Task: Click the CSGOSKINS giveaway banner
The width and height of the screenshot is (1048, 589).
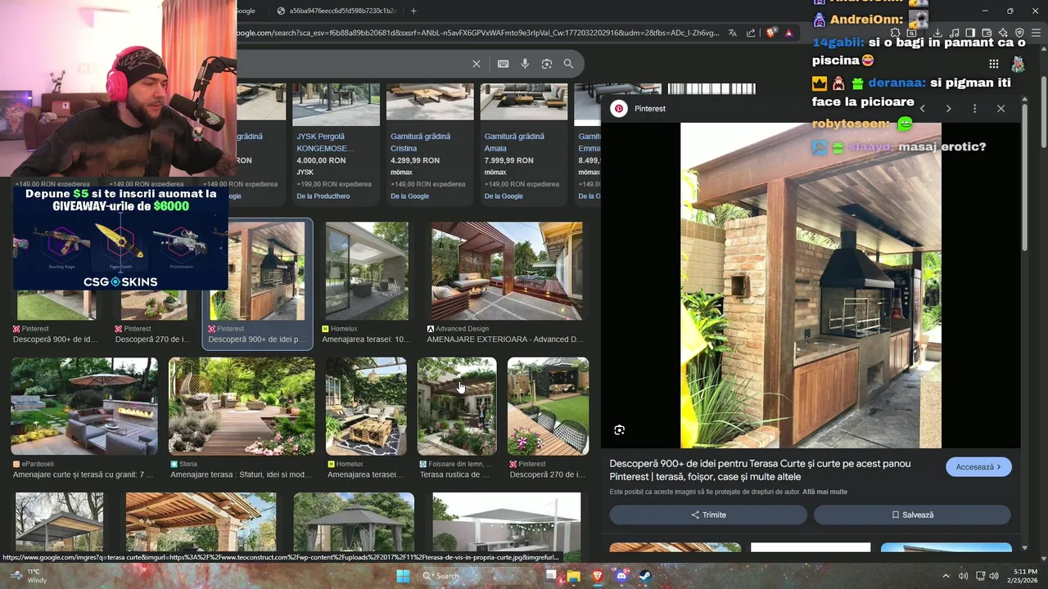Action: coord(120,237)
